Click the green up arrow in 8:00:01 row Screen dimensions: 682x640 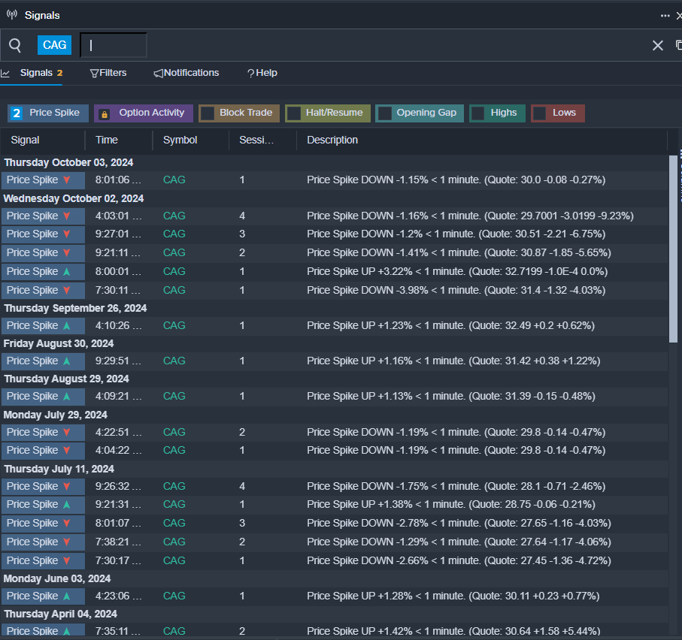point(67,272)
